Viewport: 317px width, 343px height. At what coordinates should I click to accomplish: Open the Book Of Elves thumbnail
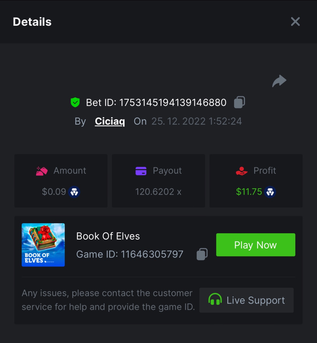tap(43, 245)
